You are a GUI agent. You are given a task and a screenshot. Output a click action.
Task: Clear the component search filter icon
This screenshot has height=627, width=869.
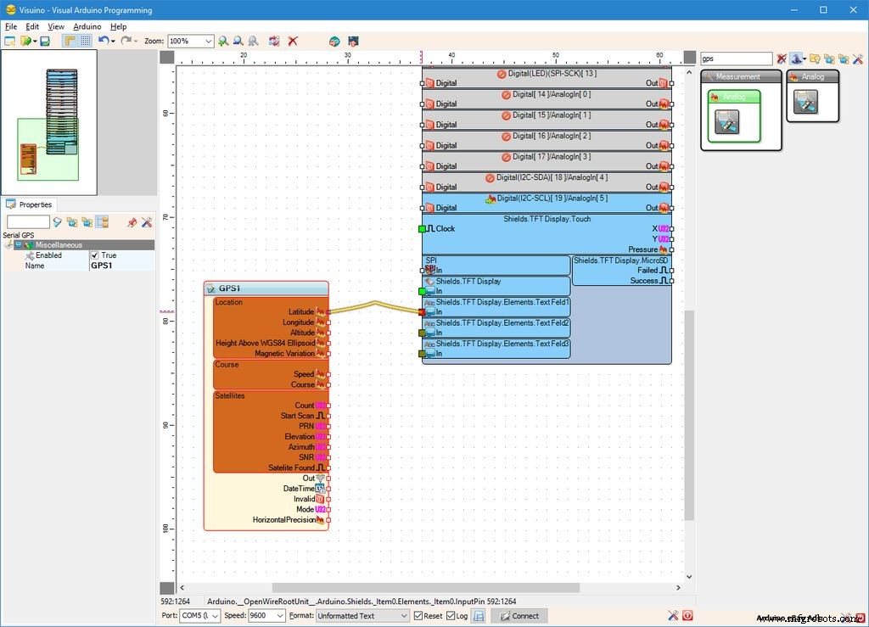click(x=782, y=59)
